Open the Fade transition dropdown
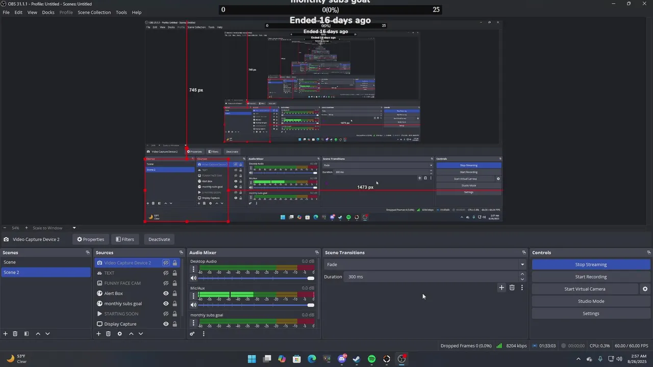The height and width of the screenshot is (367, 653). tap(425, 265)
